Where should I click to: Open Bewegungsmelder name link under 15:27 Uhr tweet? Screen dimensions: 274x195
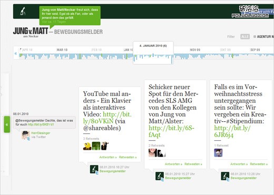[x=178, y=178]
